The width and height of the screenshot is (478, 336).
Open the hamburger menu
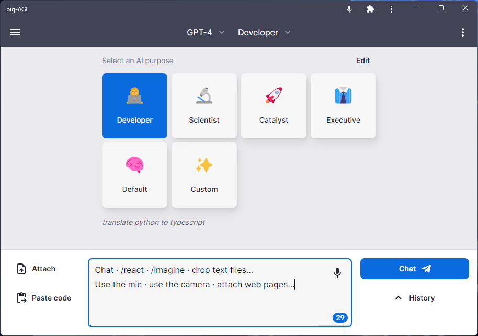pyautogui.click(x=15, y=32)
